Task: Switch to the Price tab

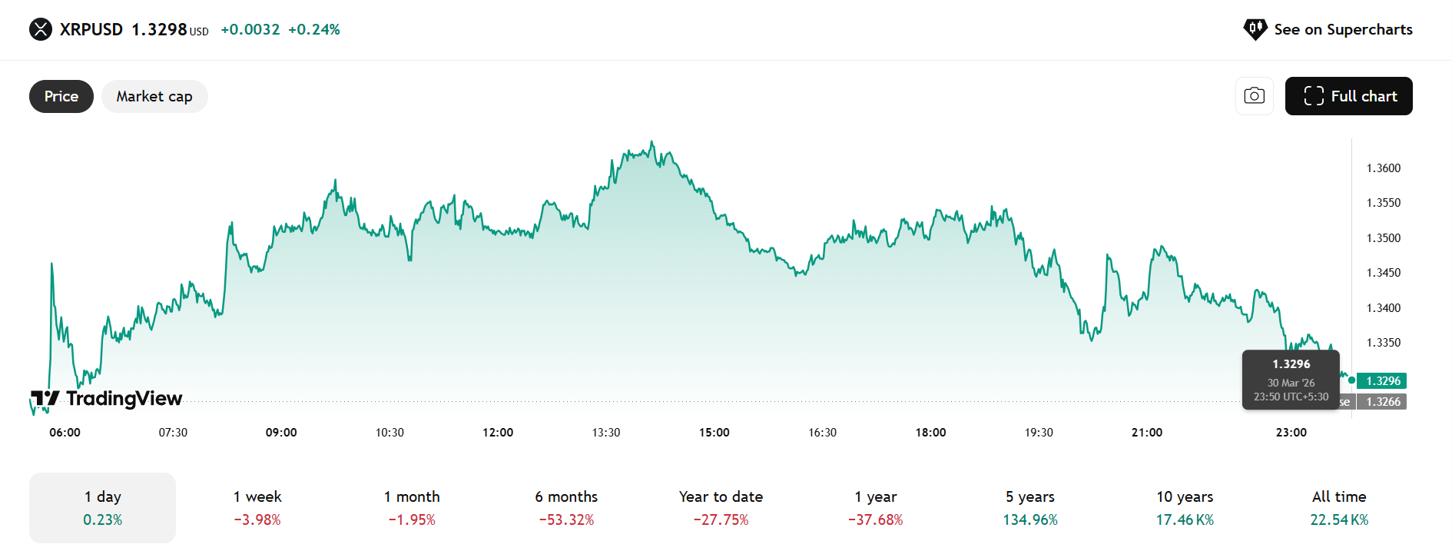Action: click(61, 96)
